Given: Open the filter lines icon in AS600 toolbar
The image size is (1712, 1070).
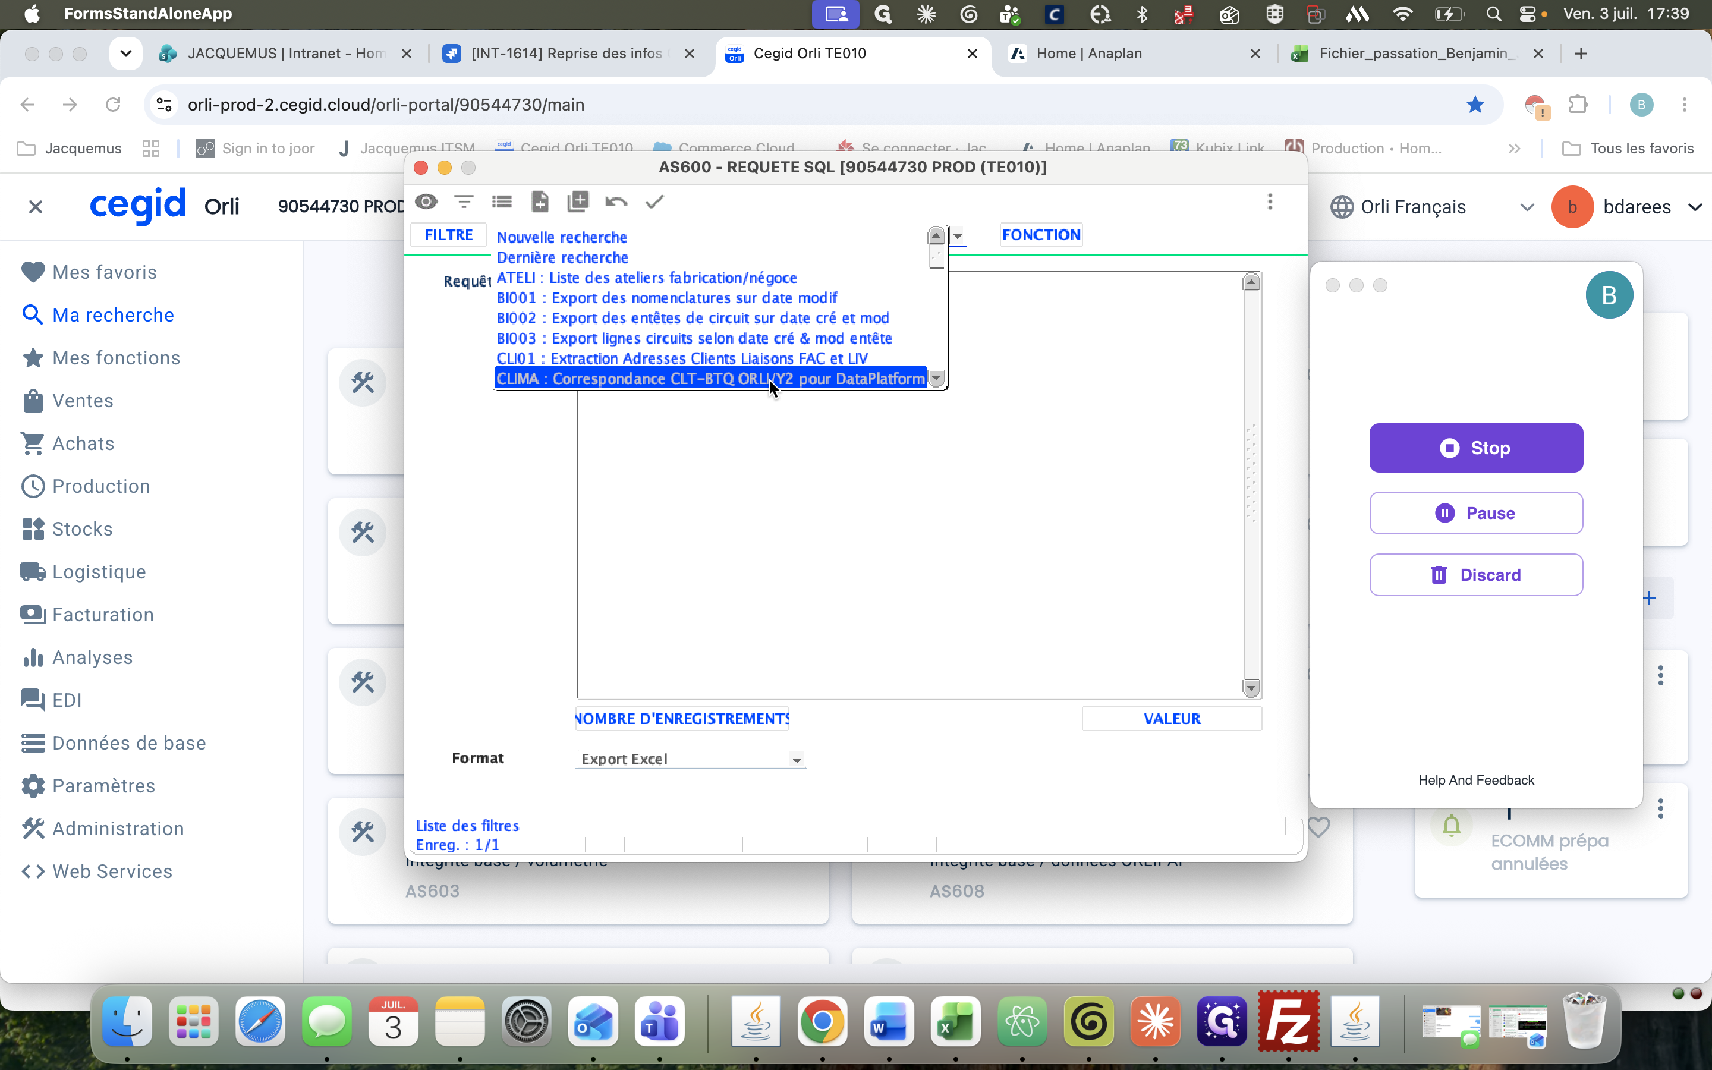Looking at the screenshot, I should (x=464, y=202).
